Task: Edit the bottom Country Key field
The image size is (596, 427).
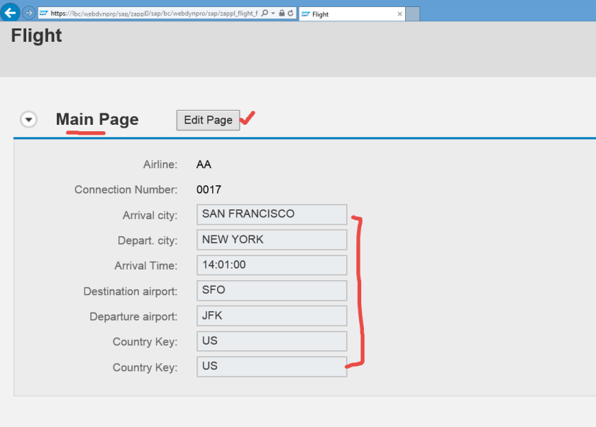Action: coord(272,367)
